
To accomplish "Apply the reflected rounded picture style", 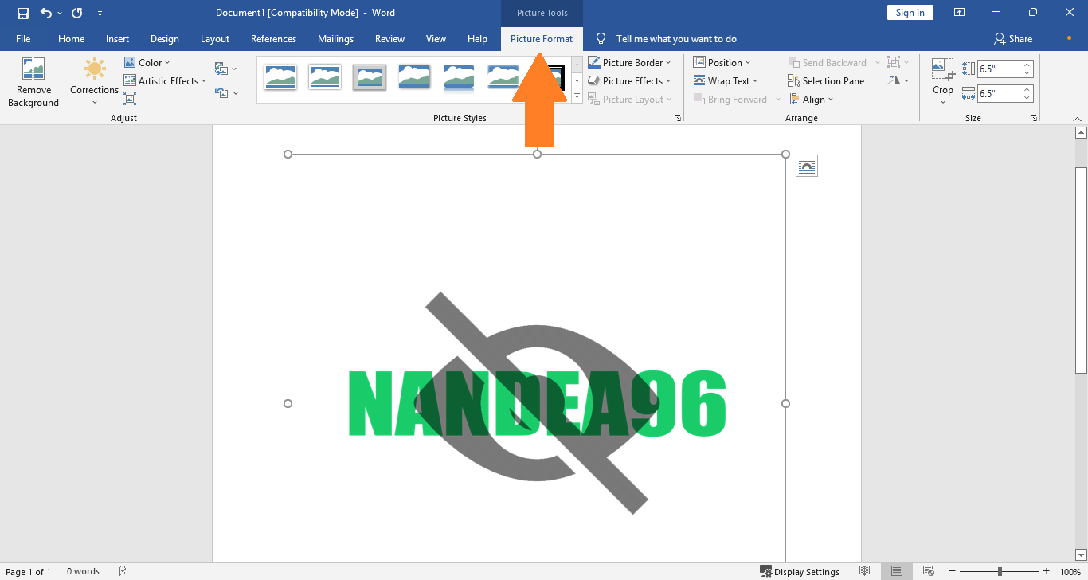I will (459, 77).
